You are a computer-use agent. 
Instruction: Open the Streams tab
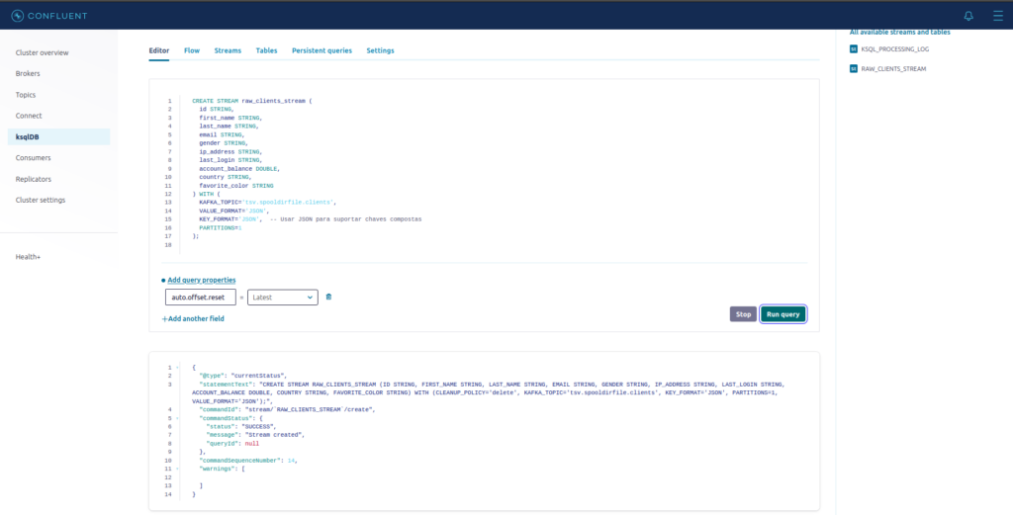(x=228, y=50)
